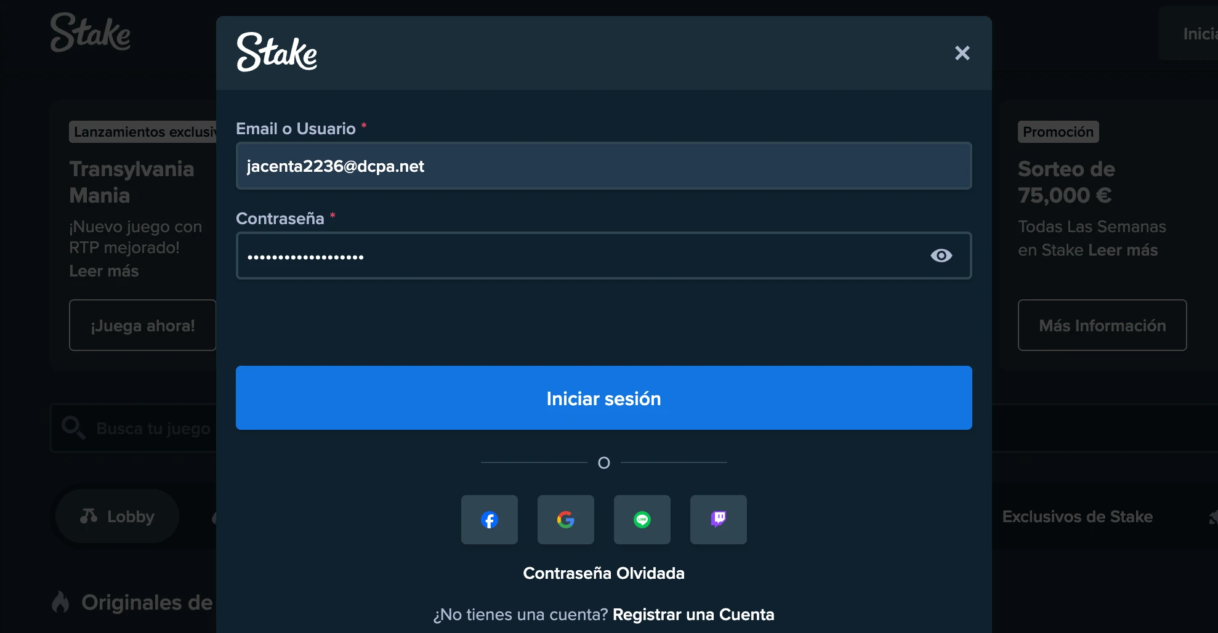Focus the Email o Usuario field
Image resolution: width=1218 pixels, height=633 pixels.
pyautogui.click(x=603, y=166)
